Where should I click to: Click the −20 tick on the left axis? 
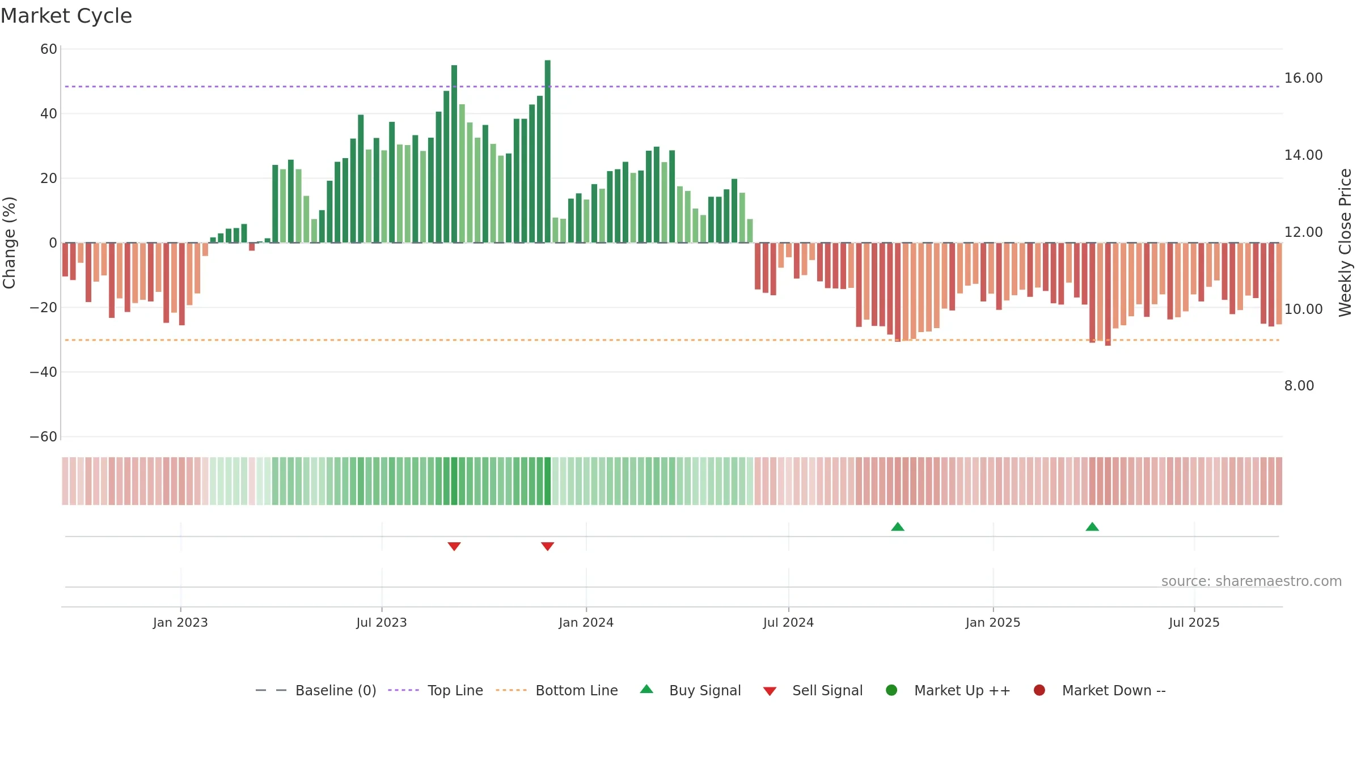(x=44, y=308)
